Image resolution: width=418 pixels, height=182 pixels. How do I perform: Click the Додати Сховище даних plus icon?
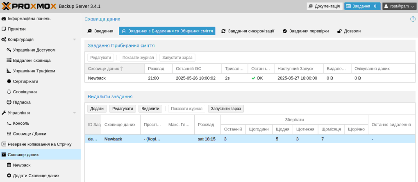(x=9, y=175)
